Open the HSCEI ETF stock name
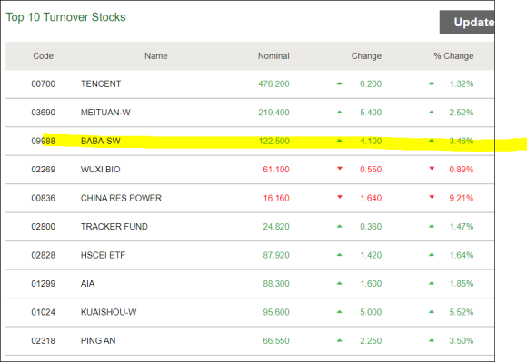Screen dimensions: 527x362 pyautogui.click(x=103, y=255)
